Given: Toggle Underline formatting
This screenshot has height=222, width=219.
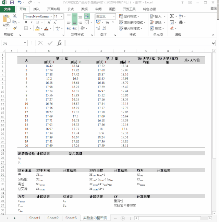Looking at the screenshot, I should pos(37,22).
